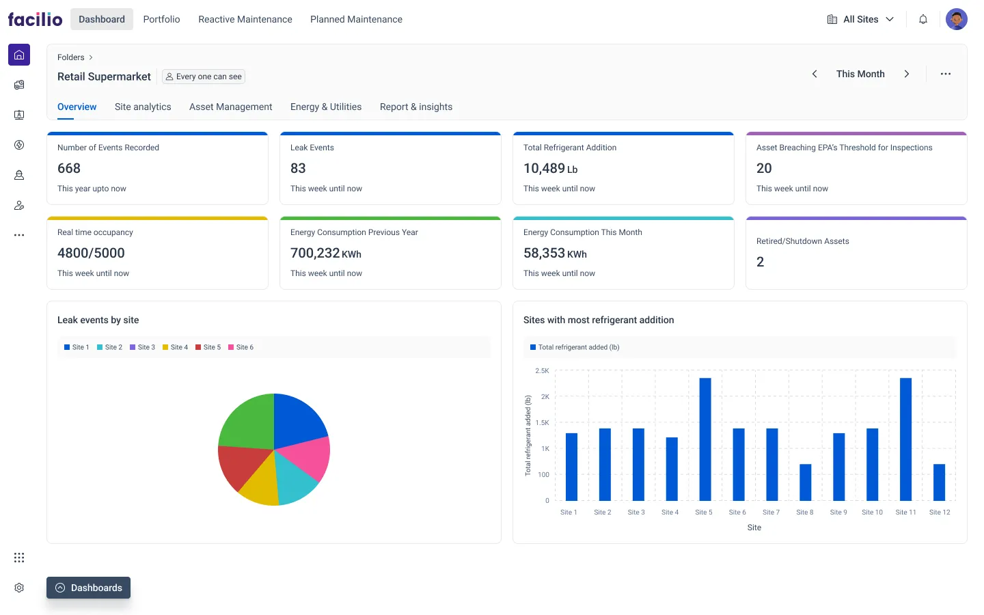Select Site 5's bar in the refrigerant chart
Image resolution: width=984 pixels, height=615 pixels.
click(x=704, y=437)
